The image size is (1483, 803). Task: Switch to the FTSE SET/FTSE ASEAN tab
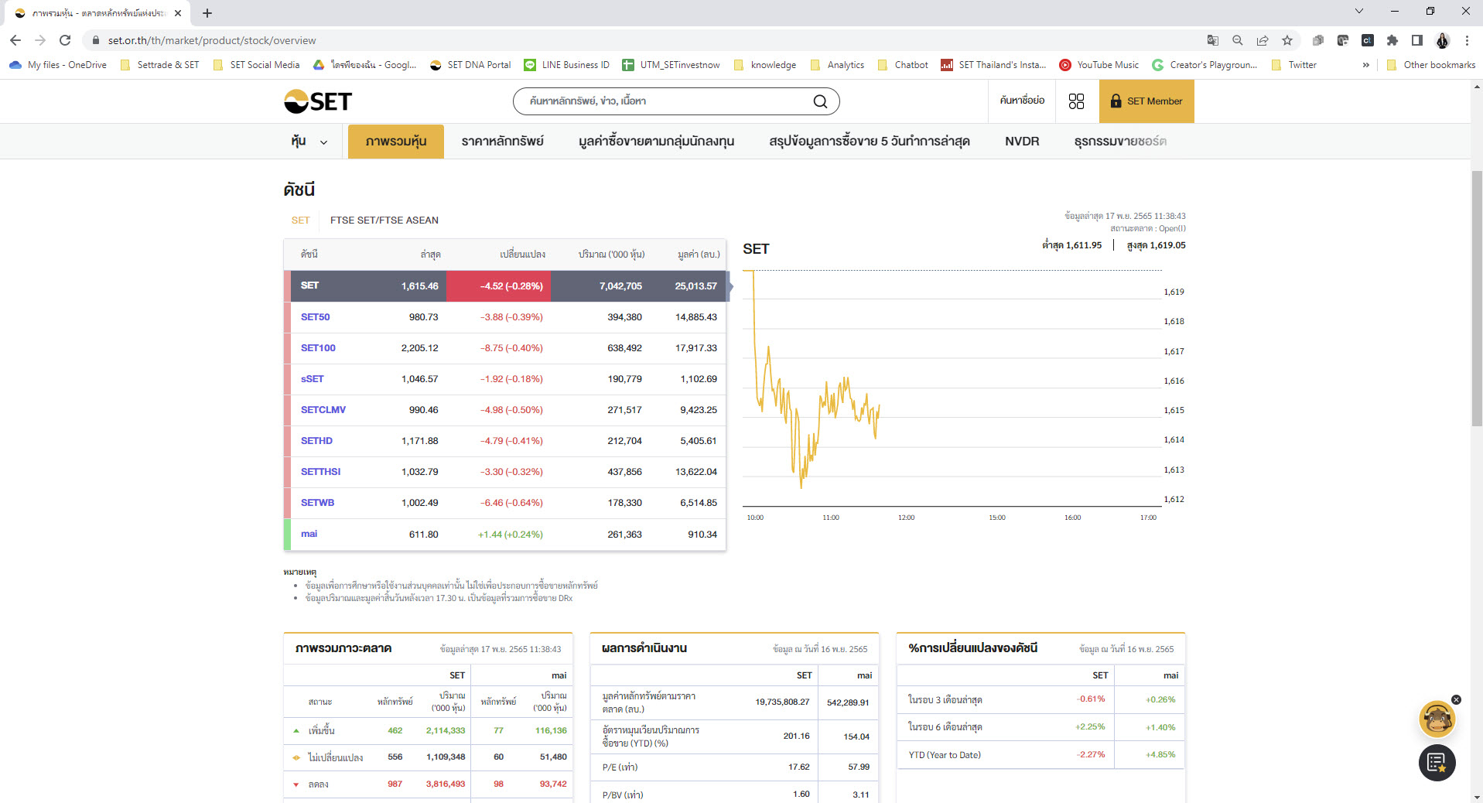click(384, 220)
